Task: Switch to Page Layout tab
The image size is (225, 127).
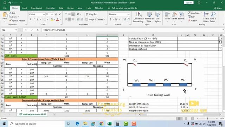Action: [37, 8]
